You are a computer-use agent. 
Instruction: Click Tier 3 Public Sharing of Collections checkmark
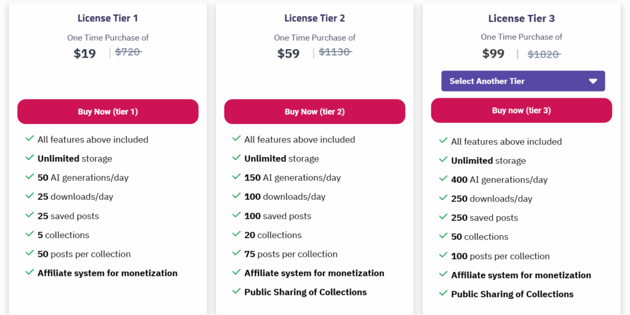pyautogui.click(x=443, y=294)
